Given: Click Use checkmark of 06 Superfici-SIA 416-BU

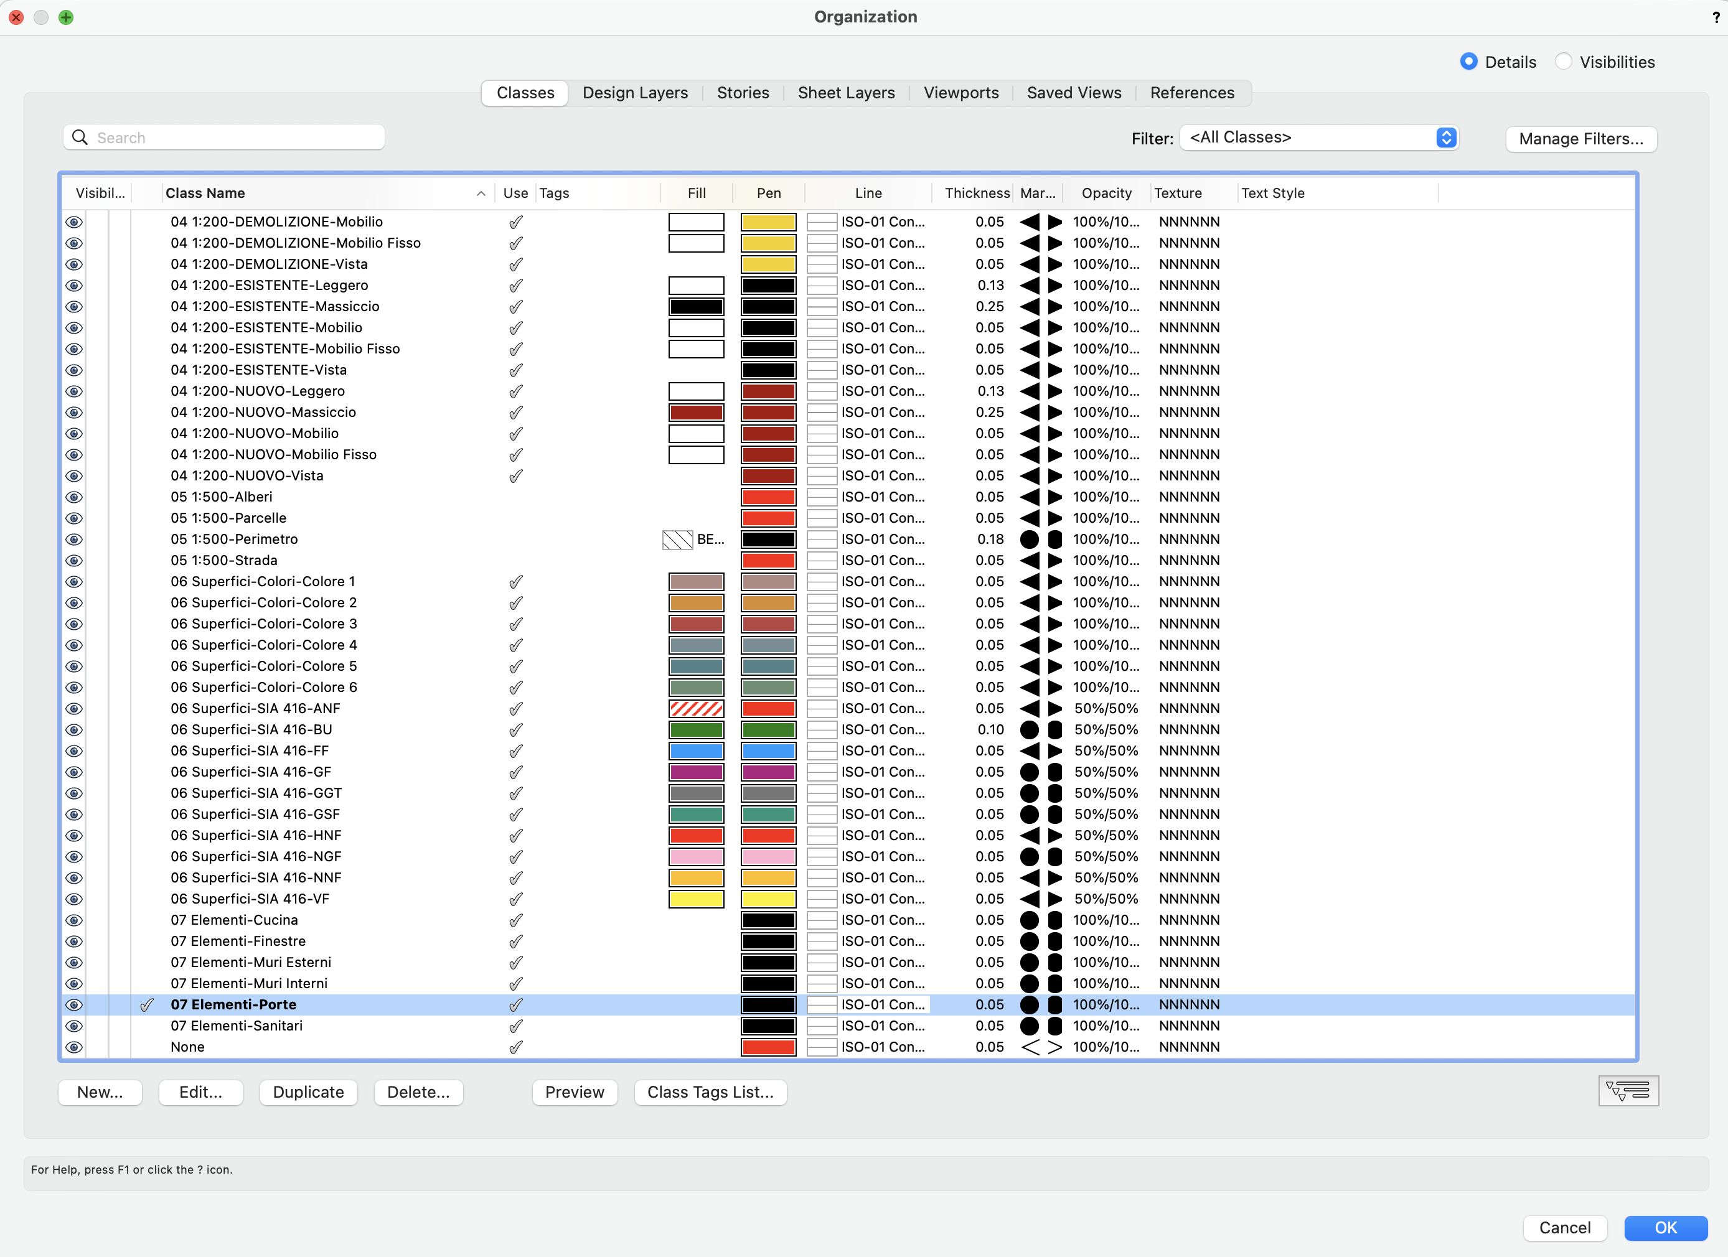Looking at the screenshot, I should [516, 730].
